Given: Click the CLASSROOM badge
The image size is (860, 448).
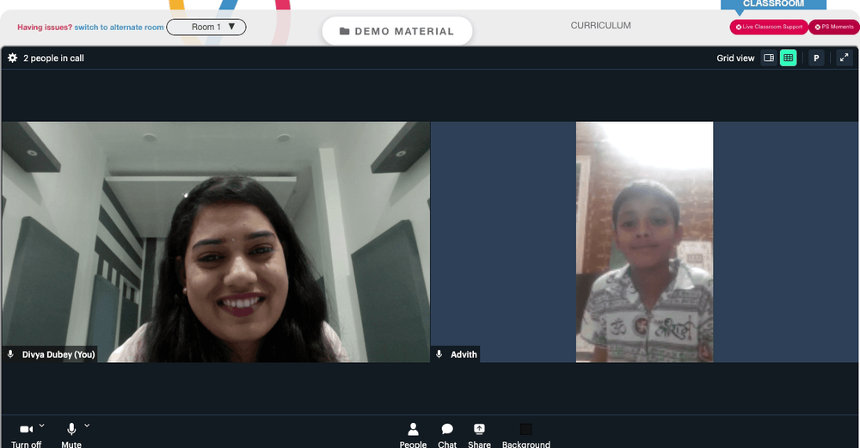Looking at the screenshot, I should pyautogui.click(x=773, y=4).
